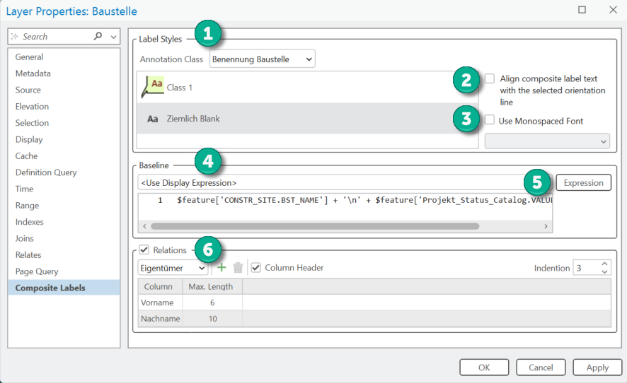
Task: Click the Cancel button
Action: (541, 367)
